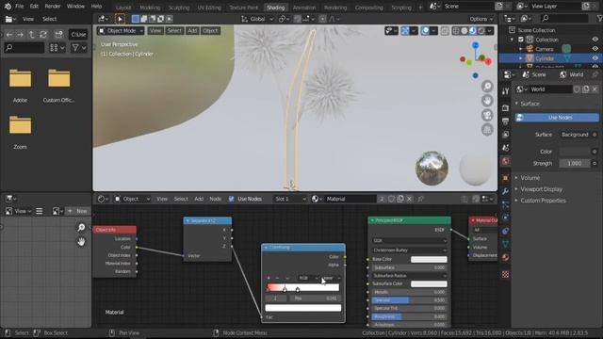This screenshot has width=603, height=339.
Task: Open the Slot 1 material slot dropdown
Action: (x=290, y=199)
